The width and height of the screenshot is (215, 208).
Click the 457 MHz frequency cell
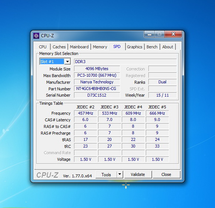coord(85,113)
